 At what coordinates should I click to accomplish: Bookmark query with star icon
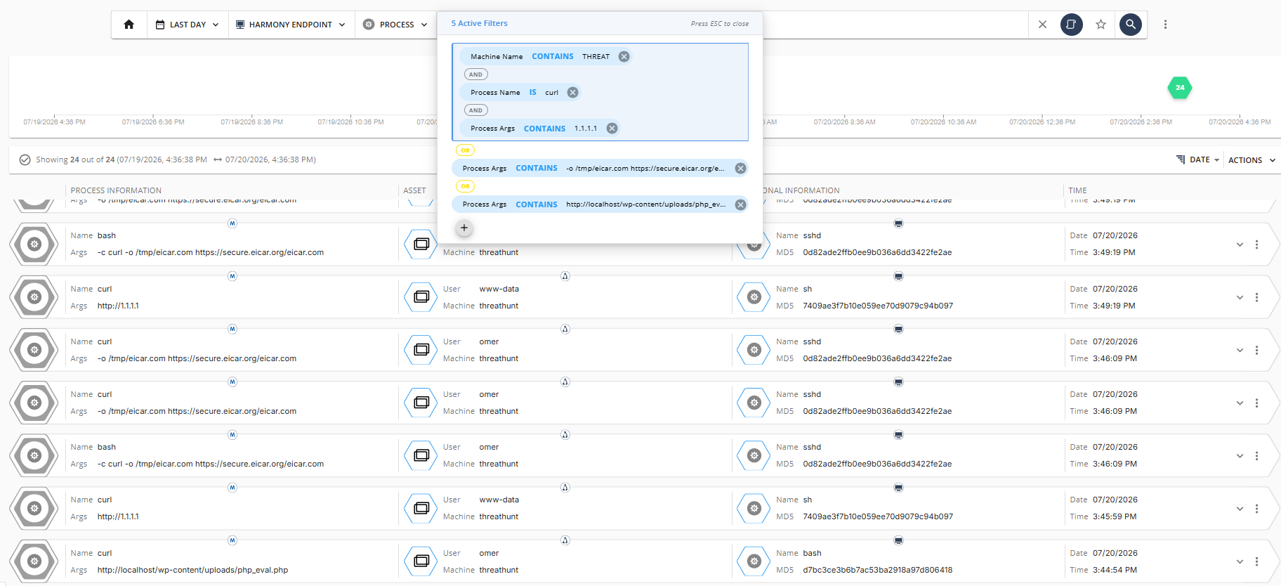click(x=1101, y=25)
